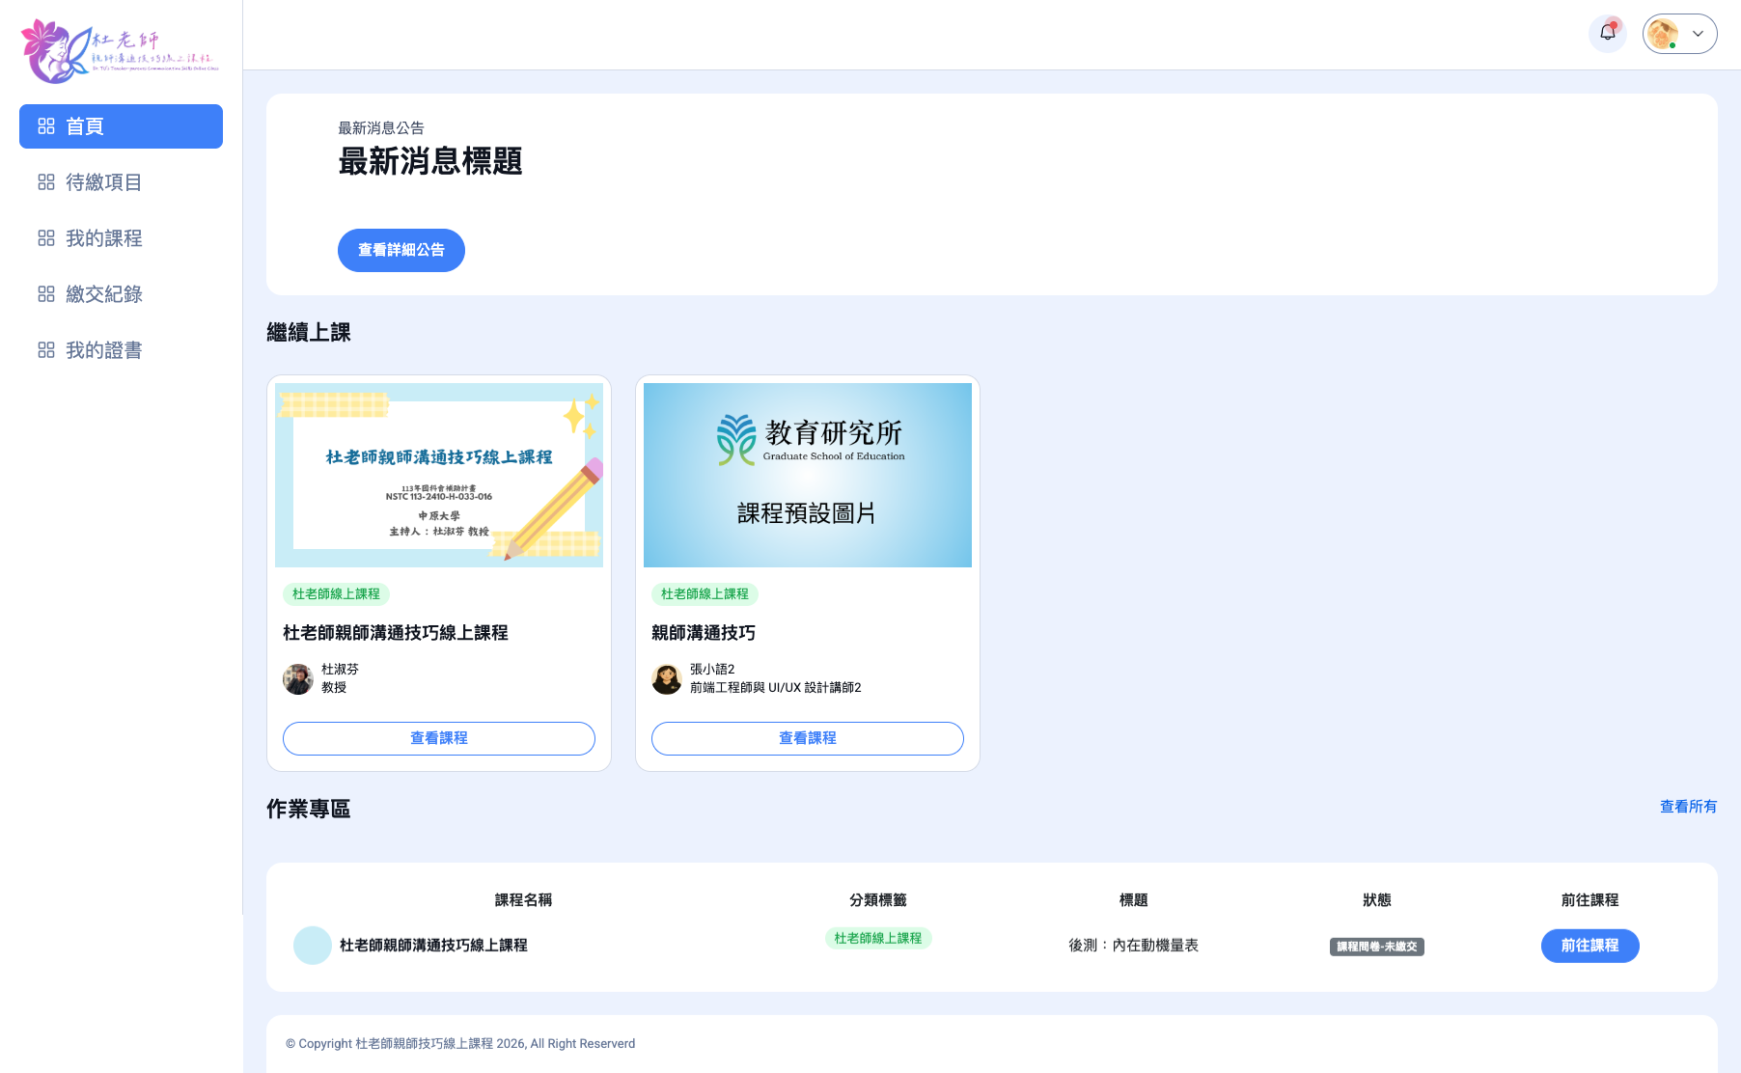The height and width of the screenshot is (1073, 1741).
Task: Open the user profile dropdown menu
Action: 1679,34
